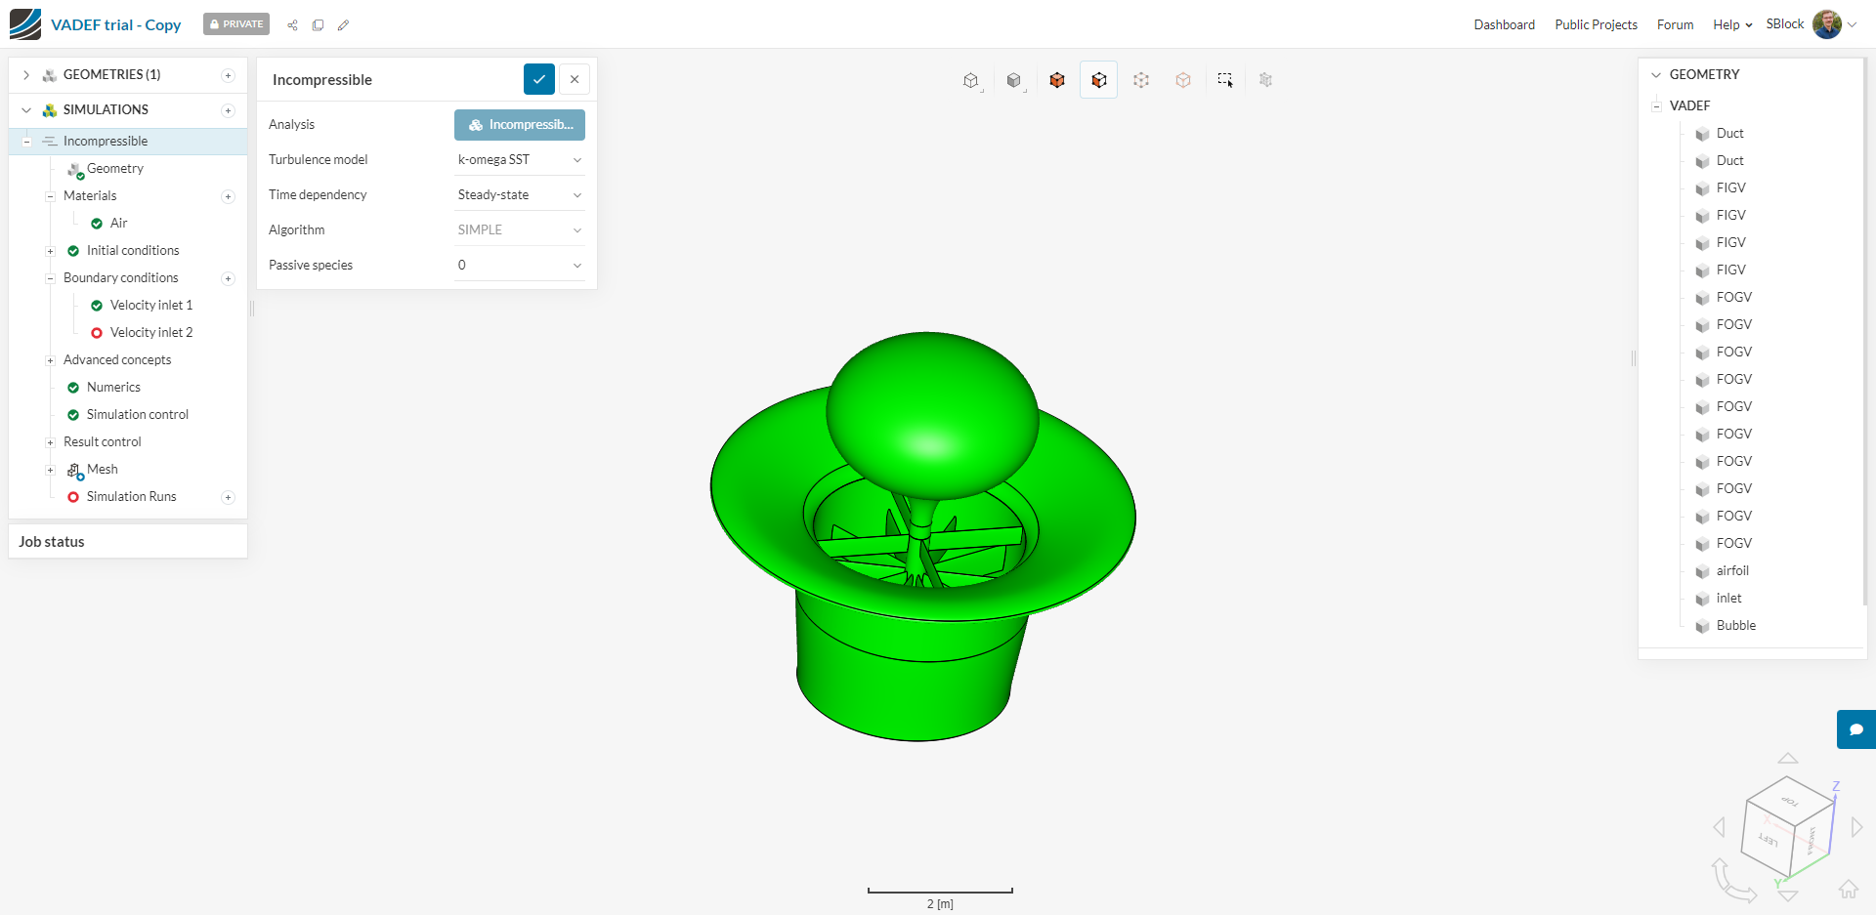Click the share project icon next to PRIVATE
The image size is (1876, 915).
[x=292, y=24]
